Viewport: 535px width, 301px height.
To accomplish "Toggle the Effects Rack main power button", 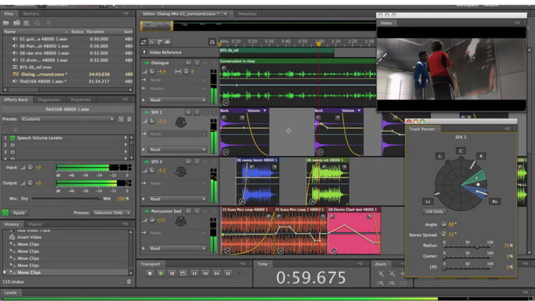I will point(5,212).
